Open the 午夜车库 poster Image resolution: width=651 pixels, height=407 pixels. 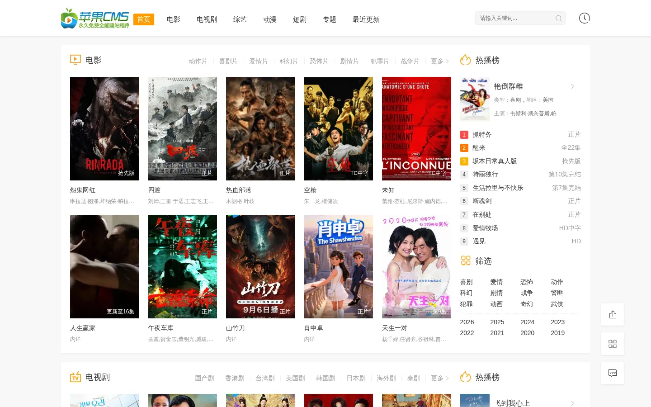(x=183, y=266)
